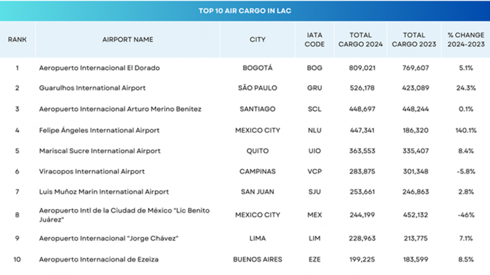This screenshot has height=275, width=490.
Task: Select the 809,021 cargo value
Action: [x=361, y=68]
